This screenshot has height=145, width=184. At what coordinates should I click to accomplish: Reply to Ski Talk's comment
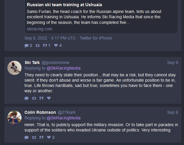(27, 98)
